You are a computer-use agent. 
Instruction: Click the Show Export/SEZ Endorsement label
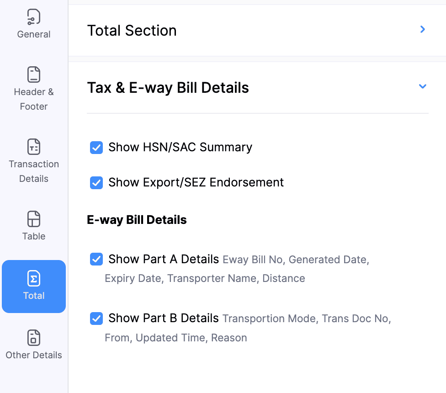point(196,182)
